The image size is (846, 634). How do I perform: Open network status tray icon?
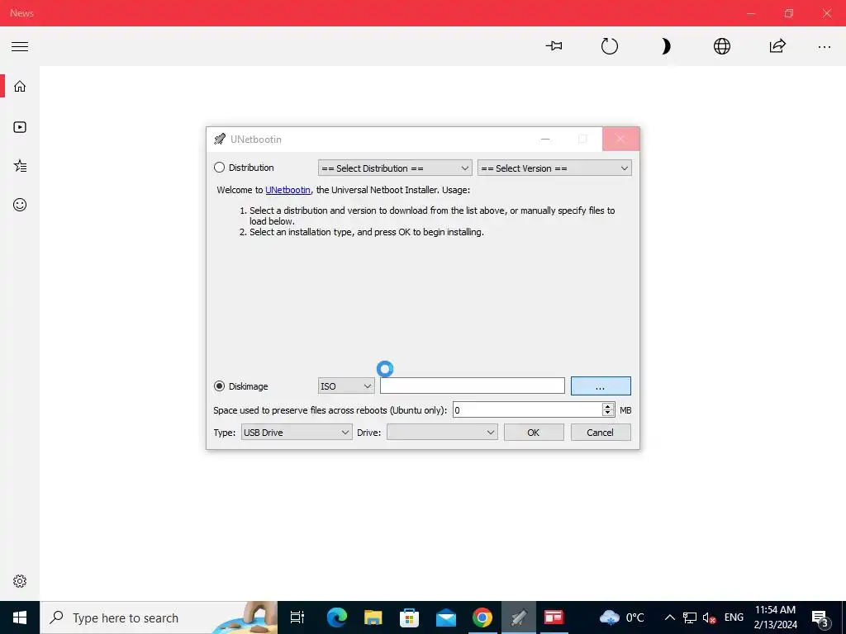[x=690, y=617]
